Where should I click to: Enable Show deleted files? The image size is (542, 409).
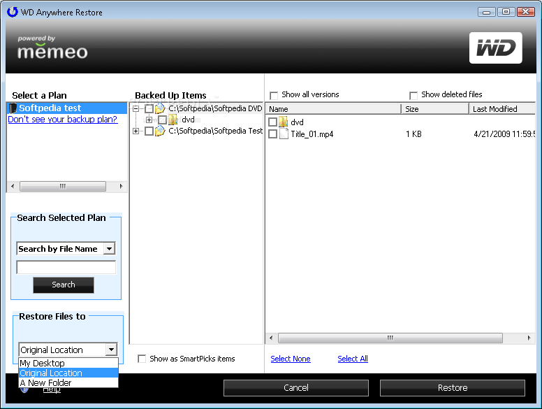coord(413,95)
